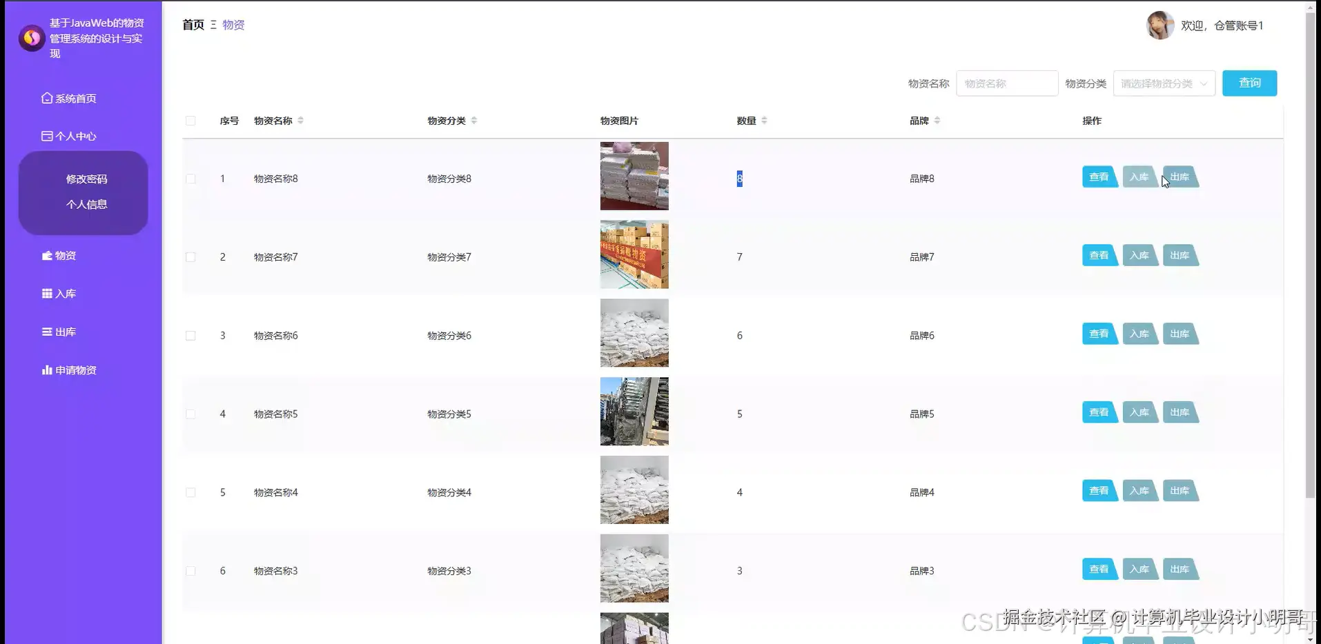Check the checkbox for 物资名称8 row
The width and height of the screenshot is (1321, 644).
[x=191, y=179]
